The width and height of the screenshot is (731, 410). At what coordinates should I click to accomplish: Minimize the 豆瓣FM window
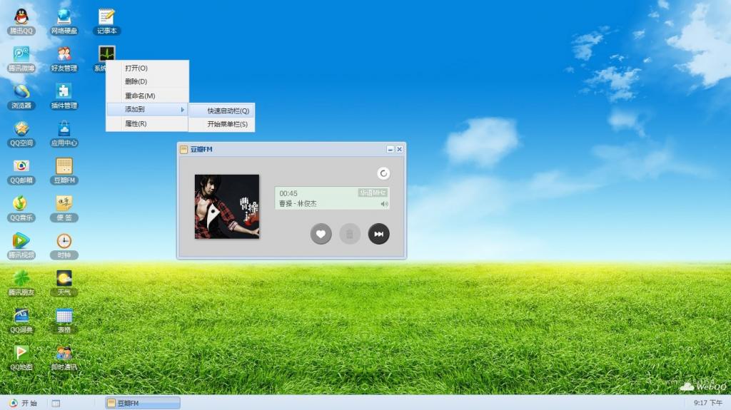[x=390, y=149]
